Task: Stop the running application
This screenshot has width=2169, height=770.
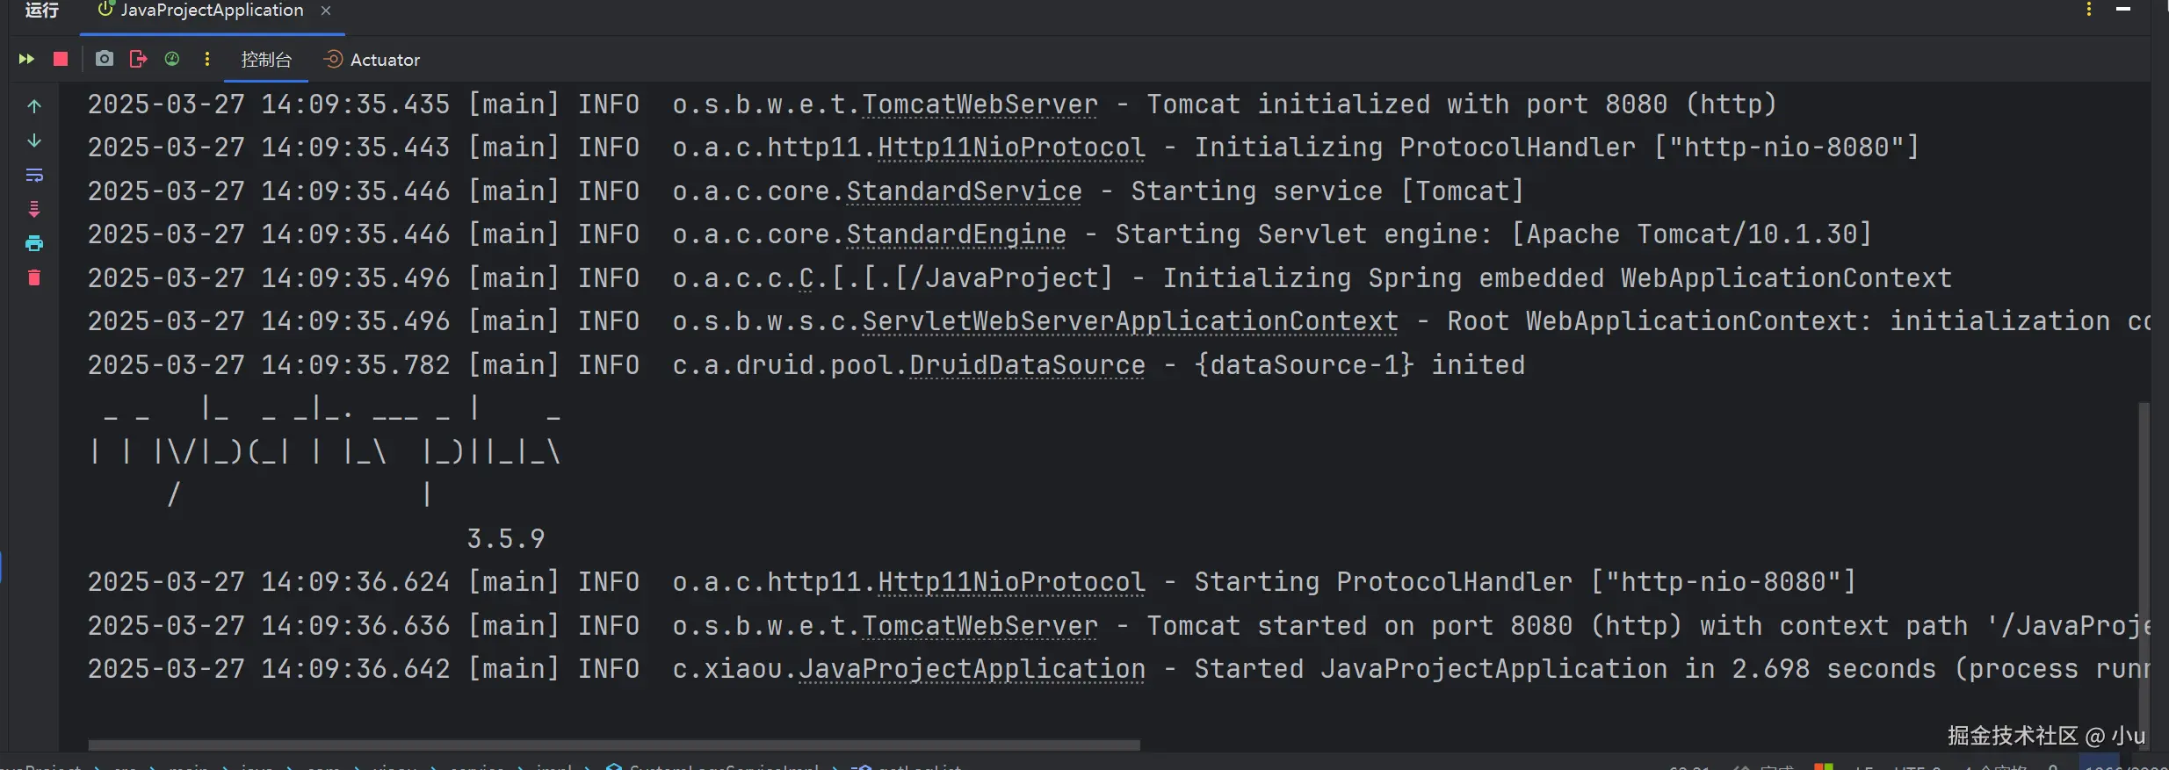Action: [61, 59]
